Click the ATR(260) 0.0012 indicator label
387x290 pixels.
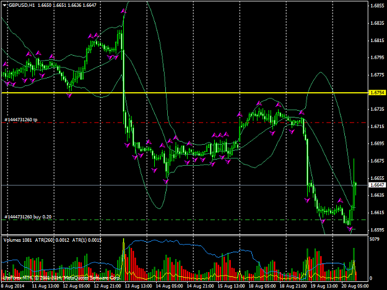pos(52,240)
